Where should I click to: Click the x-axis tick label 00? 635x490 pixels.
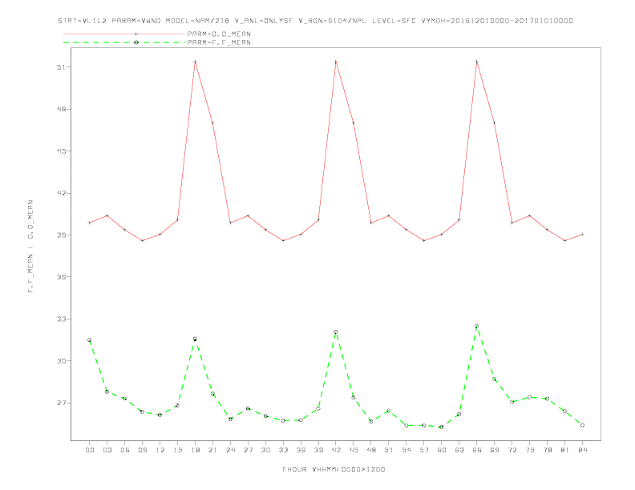tap(90, 450)
